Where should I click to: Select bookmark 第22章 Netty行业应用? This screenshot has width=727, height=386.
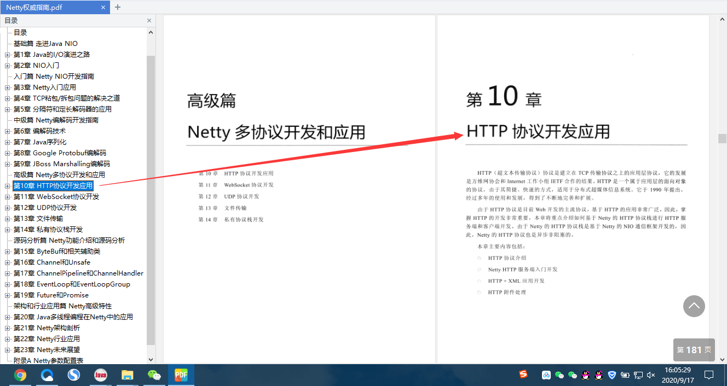pos(47,339)
